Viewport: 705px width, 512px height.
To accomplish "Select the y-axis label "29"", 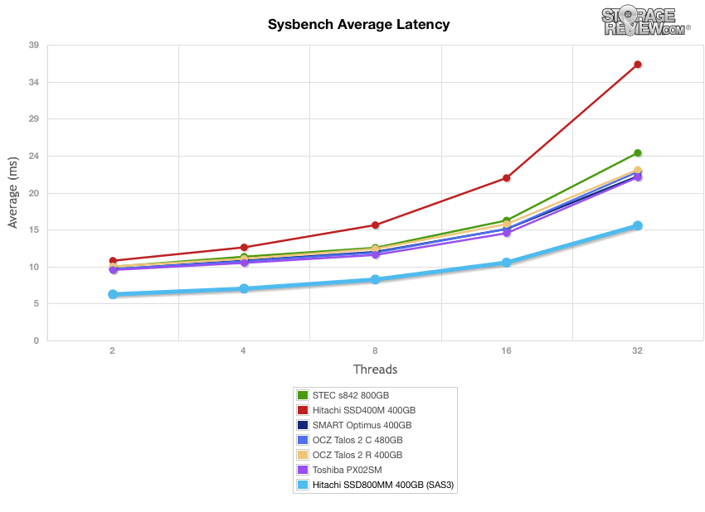I will pos(34,119).
